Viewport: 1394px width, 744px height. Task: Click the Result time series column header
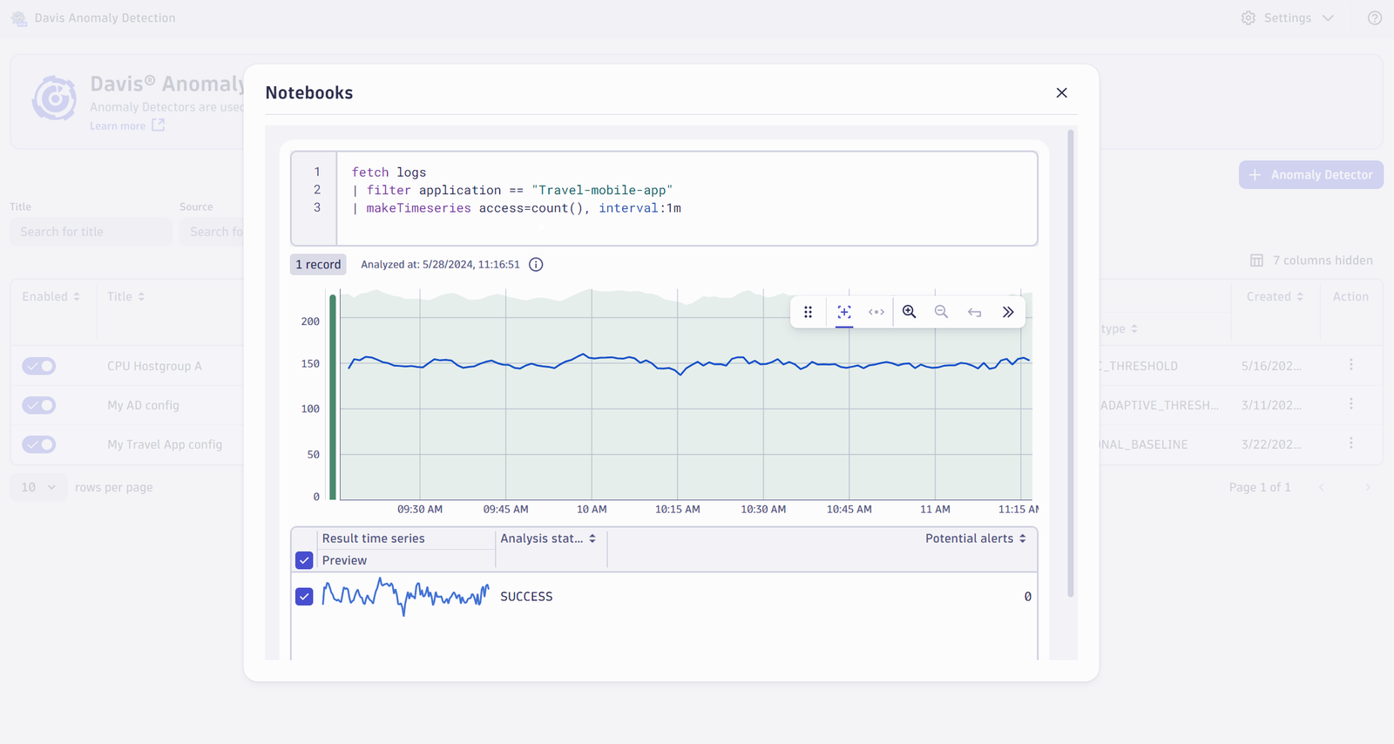point(374,538)
